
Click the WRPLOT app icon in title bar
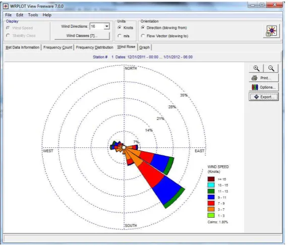6,6
